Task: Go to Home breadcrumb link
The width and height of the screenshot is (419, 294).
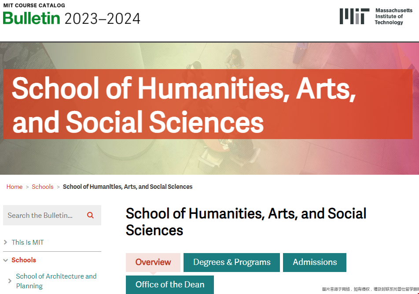Action: point(15,187)
